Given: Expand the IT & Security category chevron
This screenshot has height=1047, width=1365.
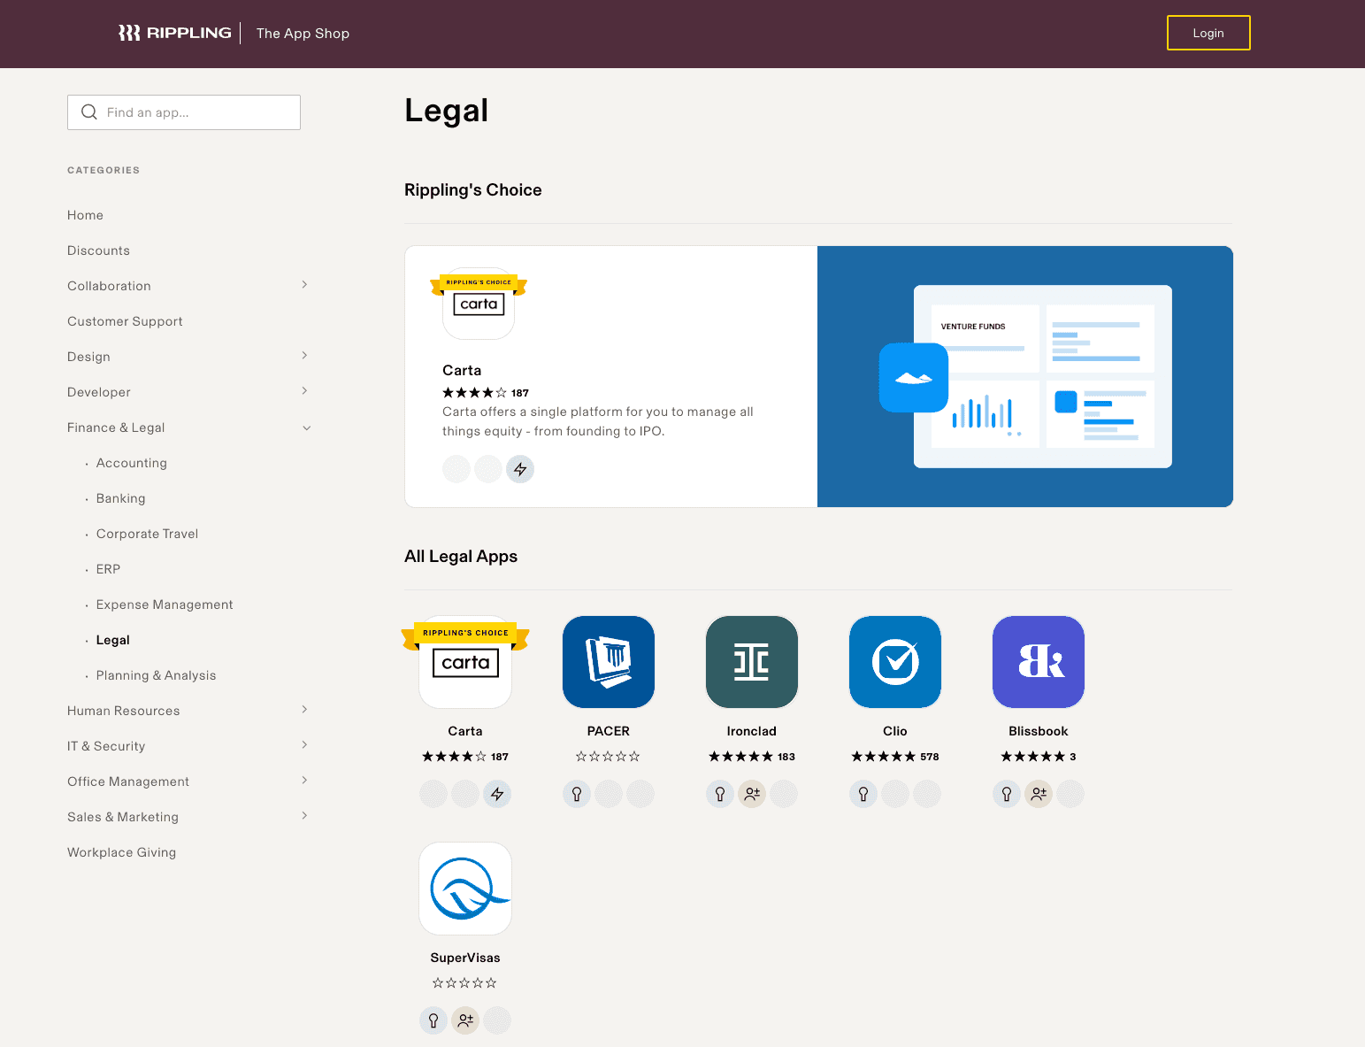Looking at the screenshot, I should tap(304, 745).
